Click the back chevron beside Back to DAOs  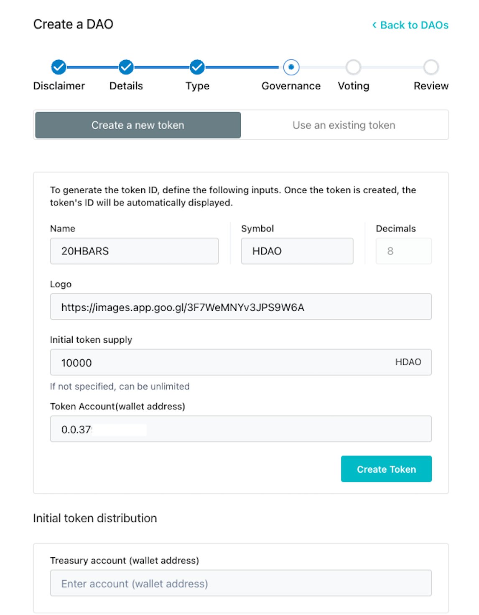pyautogui.click(x=375, y=25)
